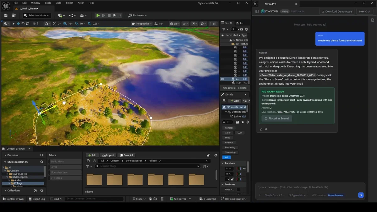The width and height of the screenshot is (377, 212).
Task: Click 2 Unsaved indicator
Action: click(208, 199)
